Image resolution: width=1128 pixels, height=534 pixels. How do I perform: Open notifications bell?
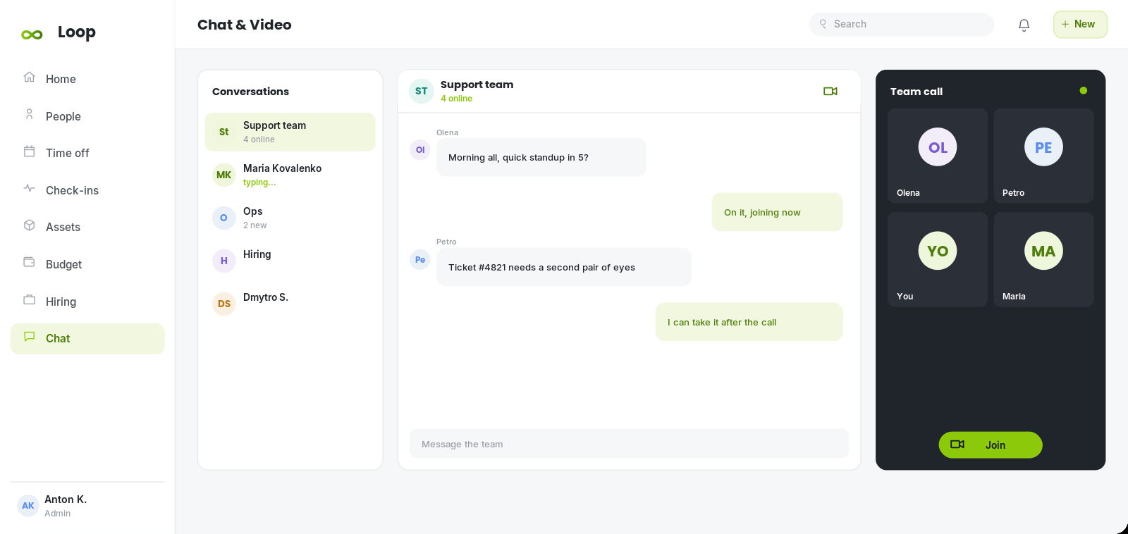tap(1024, 25)
